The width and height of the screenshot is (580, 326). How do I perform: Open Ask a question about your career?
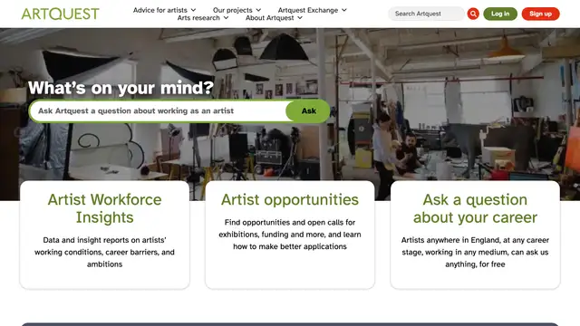click(x=475, y=208)
